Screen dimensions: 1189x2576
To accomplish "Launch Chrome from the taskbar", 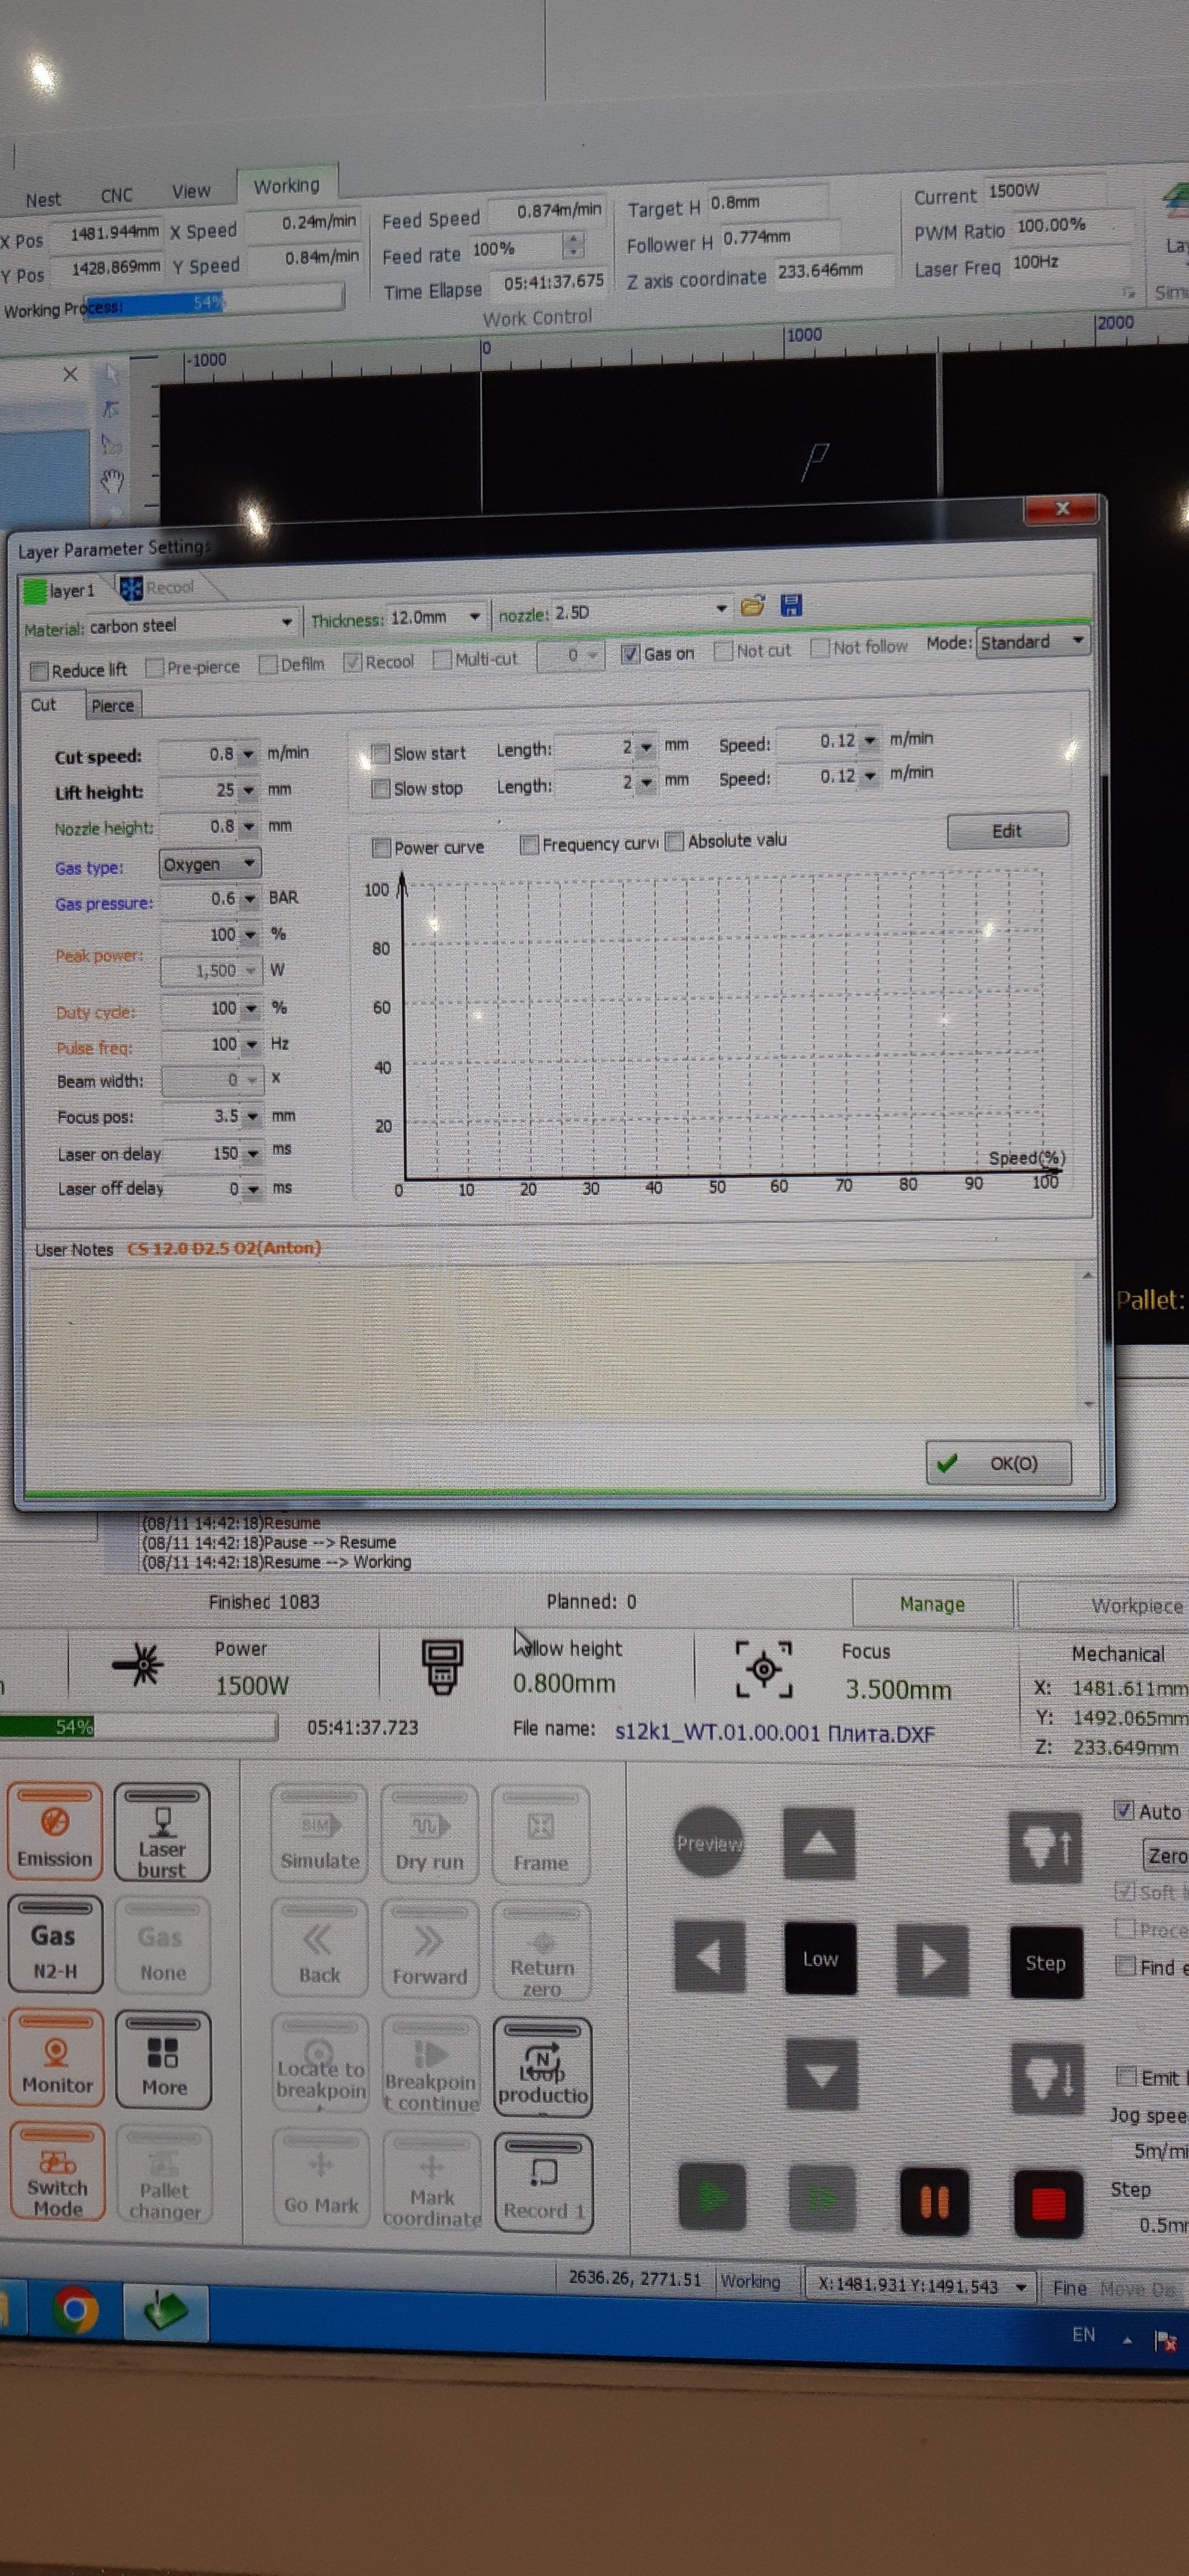I will tap(76, 2310).
